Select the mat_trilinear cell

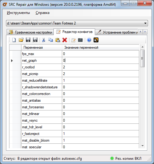pyautogui.click(x=42, y=114)
